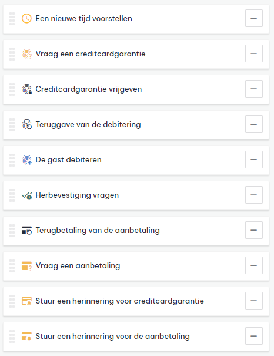Click minus button next to 'Herbevestiging vragen'
This screenshot has height=356, width=274.
254,195
